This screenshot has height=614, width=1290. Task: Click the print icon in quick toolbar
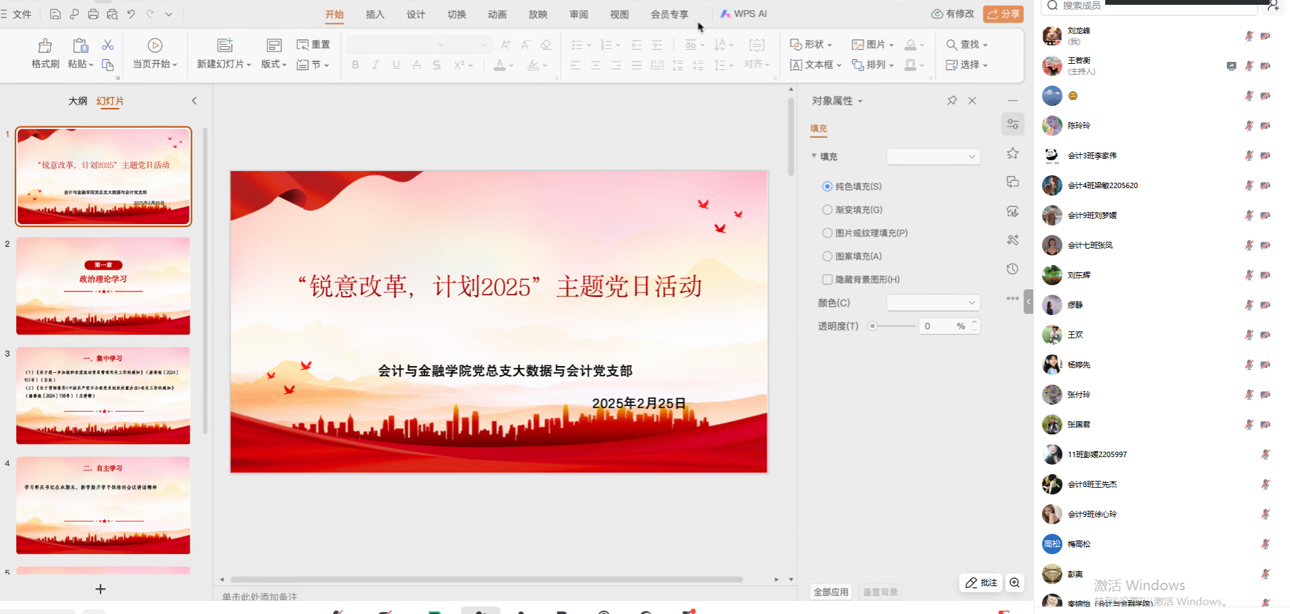93,14
